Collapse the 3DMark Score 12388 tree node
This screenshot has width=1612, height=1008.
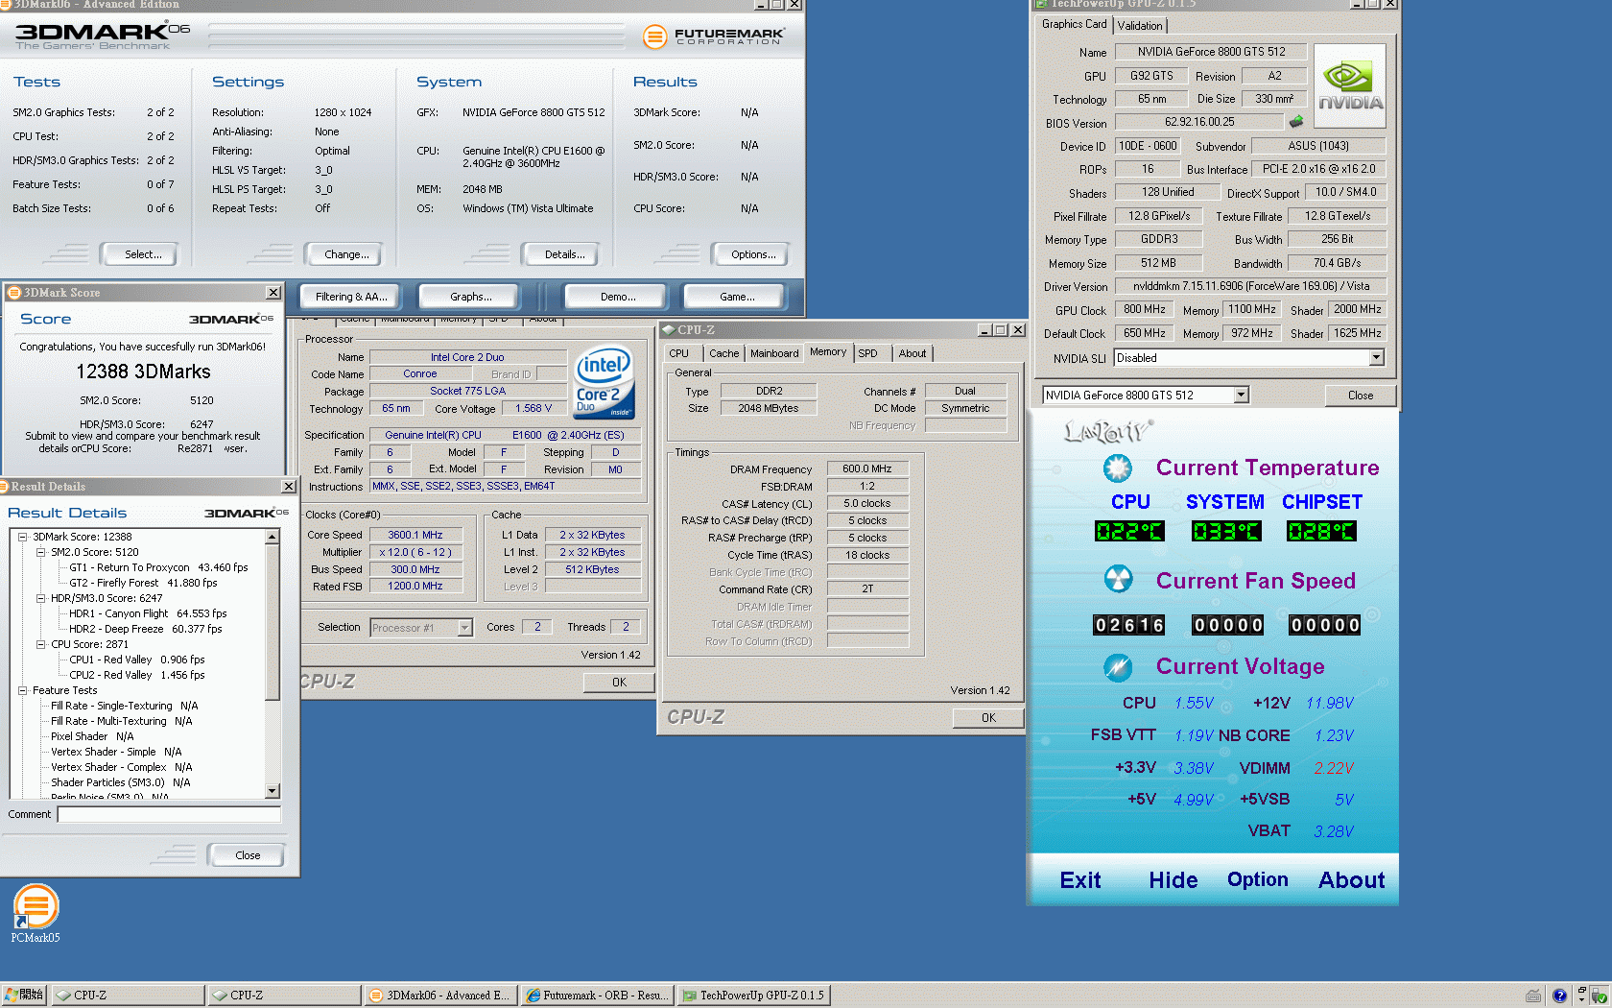click(23, 537)
